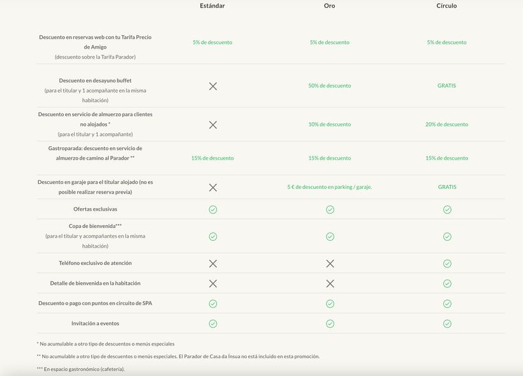Click Círculo checkmark for Copa de bienvenida
The image size is (523, 376).
pos(447,236)
